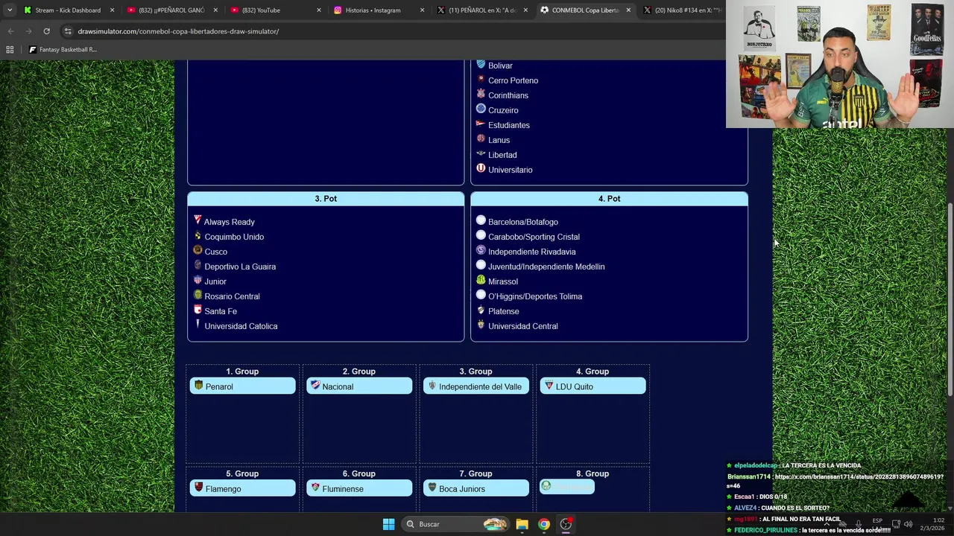Click the Cerro Porteno crest icon

[481, 79]
